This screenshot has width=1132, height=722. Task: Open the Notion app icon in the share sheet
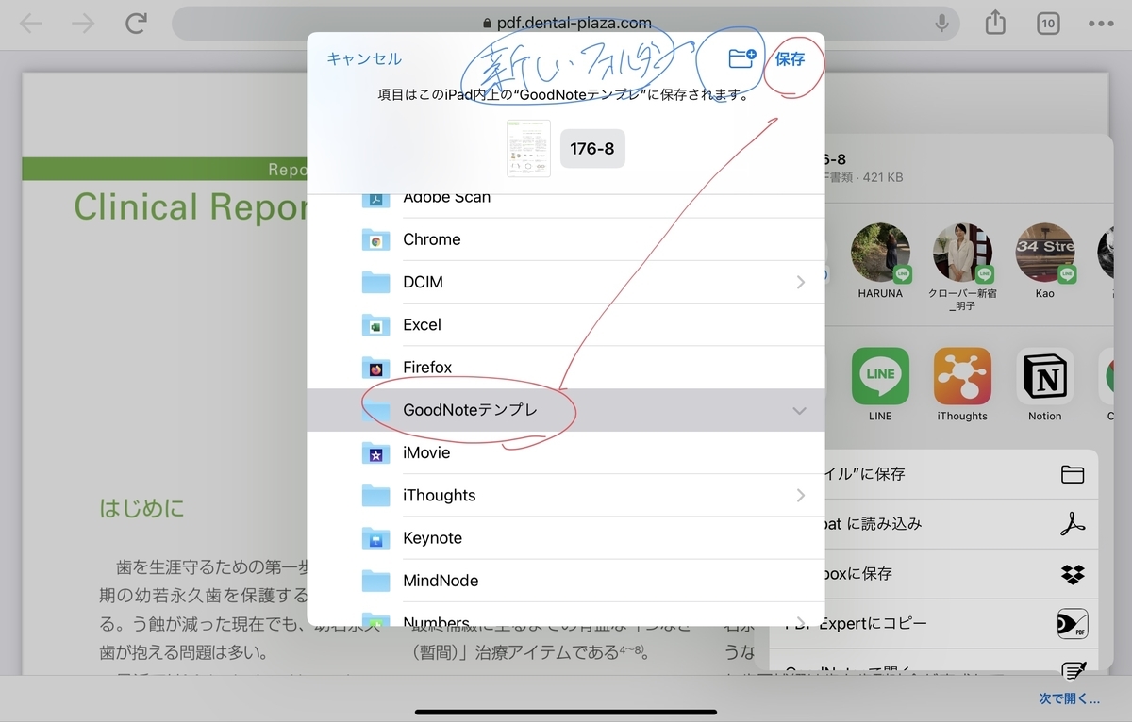pos(1043,376)
